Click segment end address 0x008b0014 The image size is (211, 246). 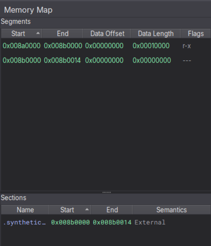pos(62,60)
